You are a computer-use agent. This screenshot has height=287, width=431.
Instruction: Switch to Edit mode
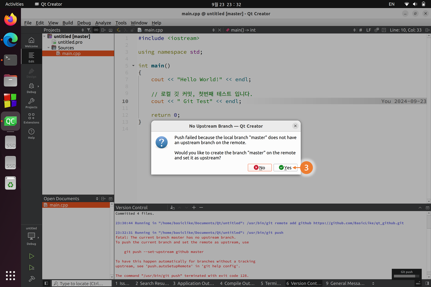pos(31,57)
